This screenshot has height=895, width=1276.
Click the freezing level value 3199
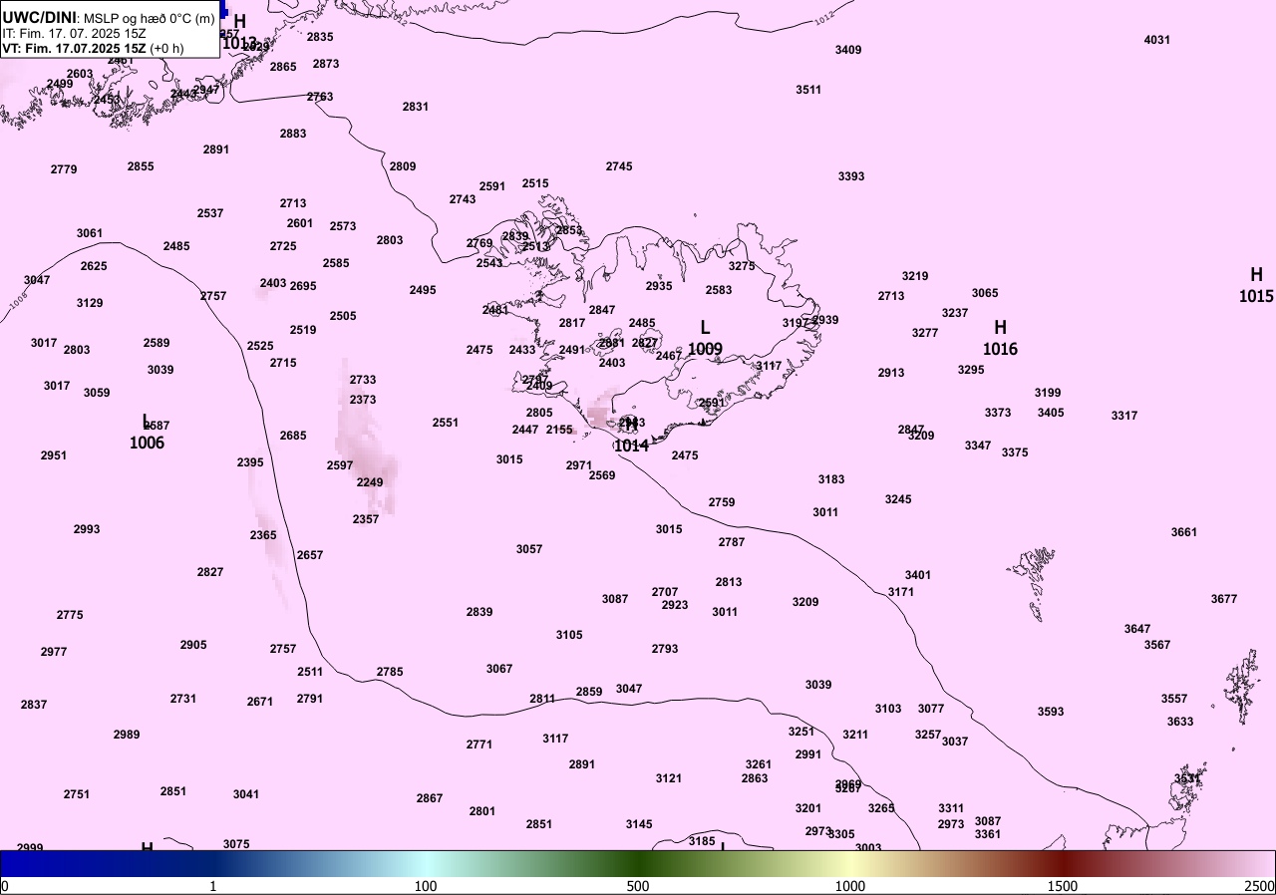click(x=1048, y=393)
